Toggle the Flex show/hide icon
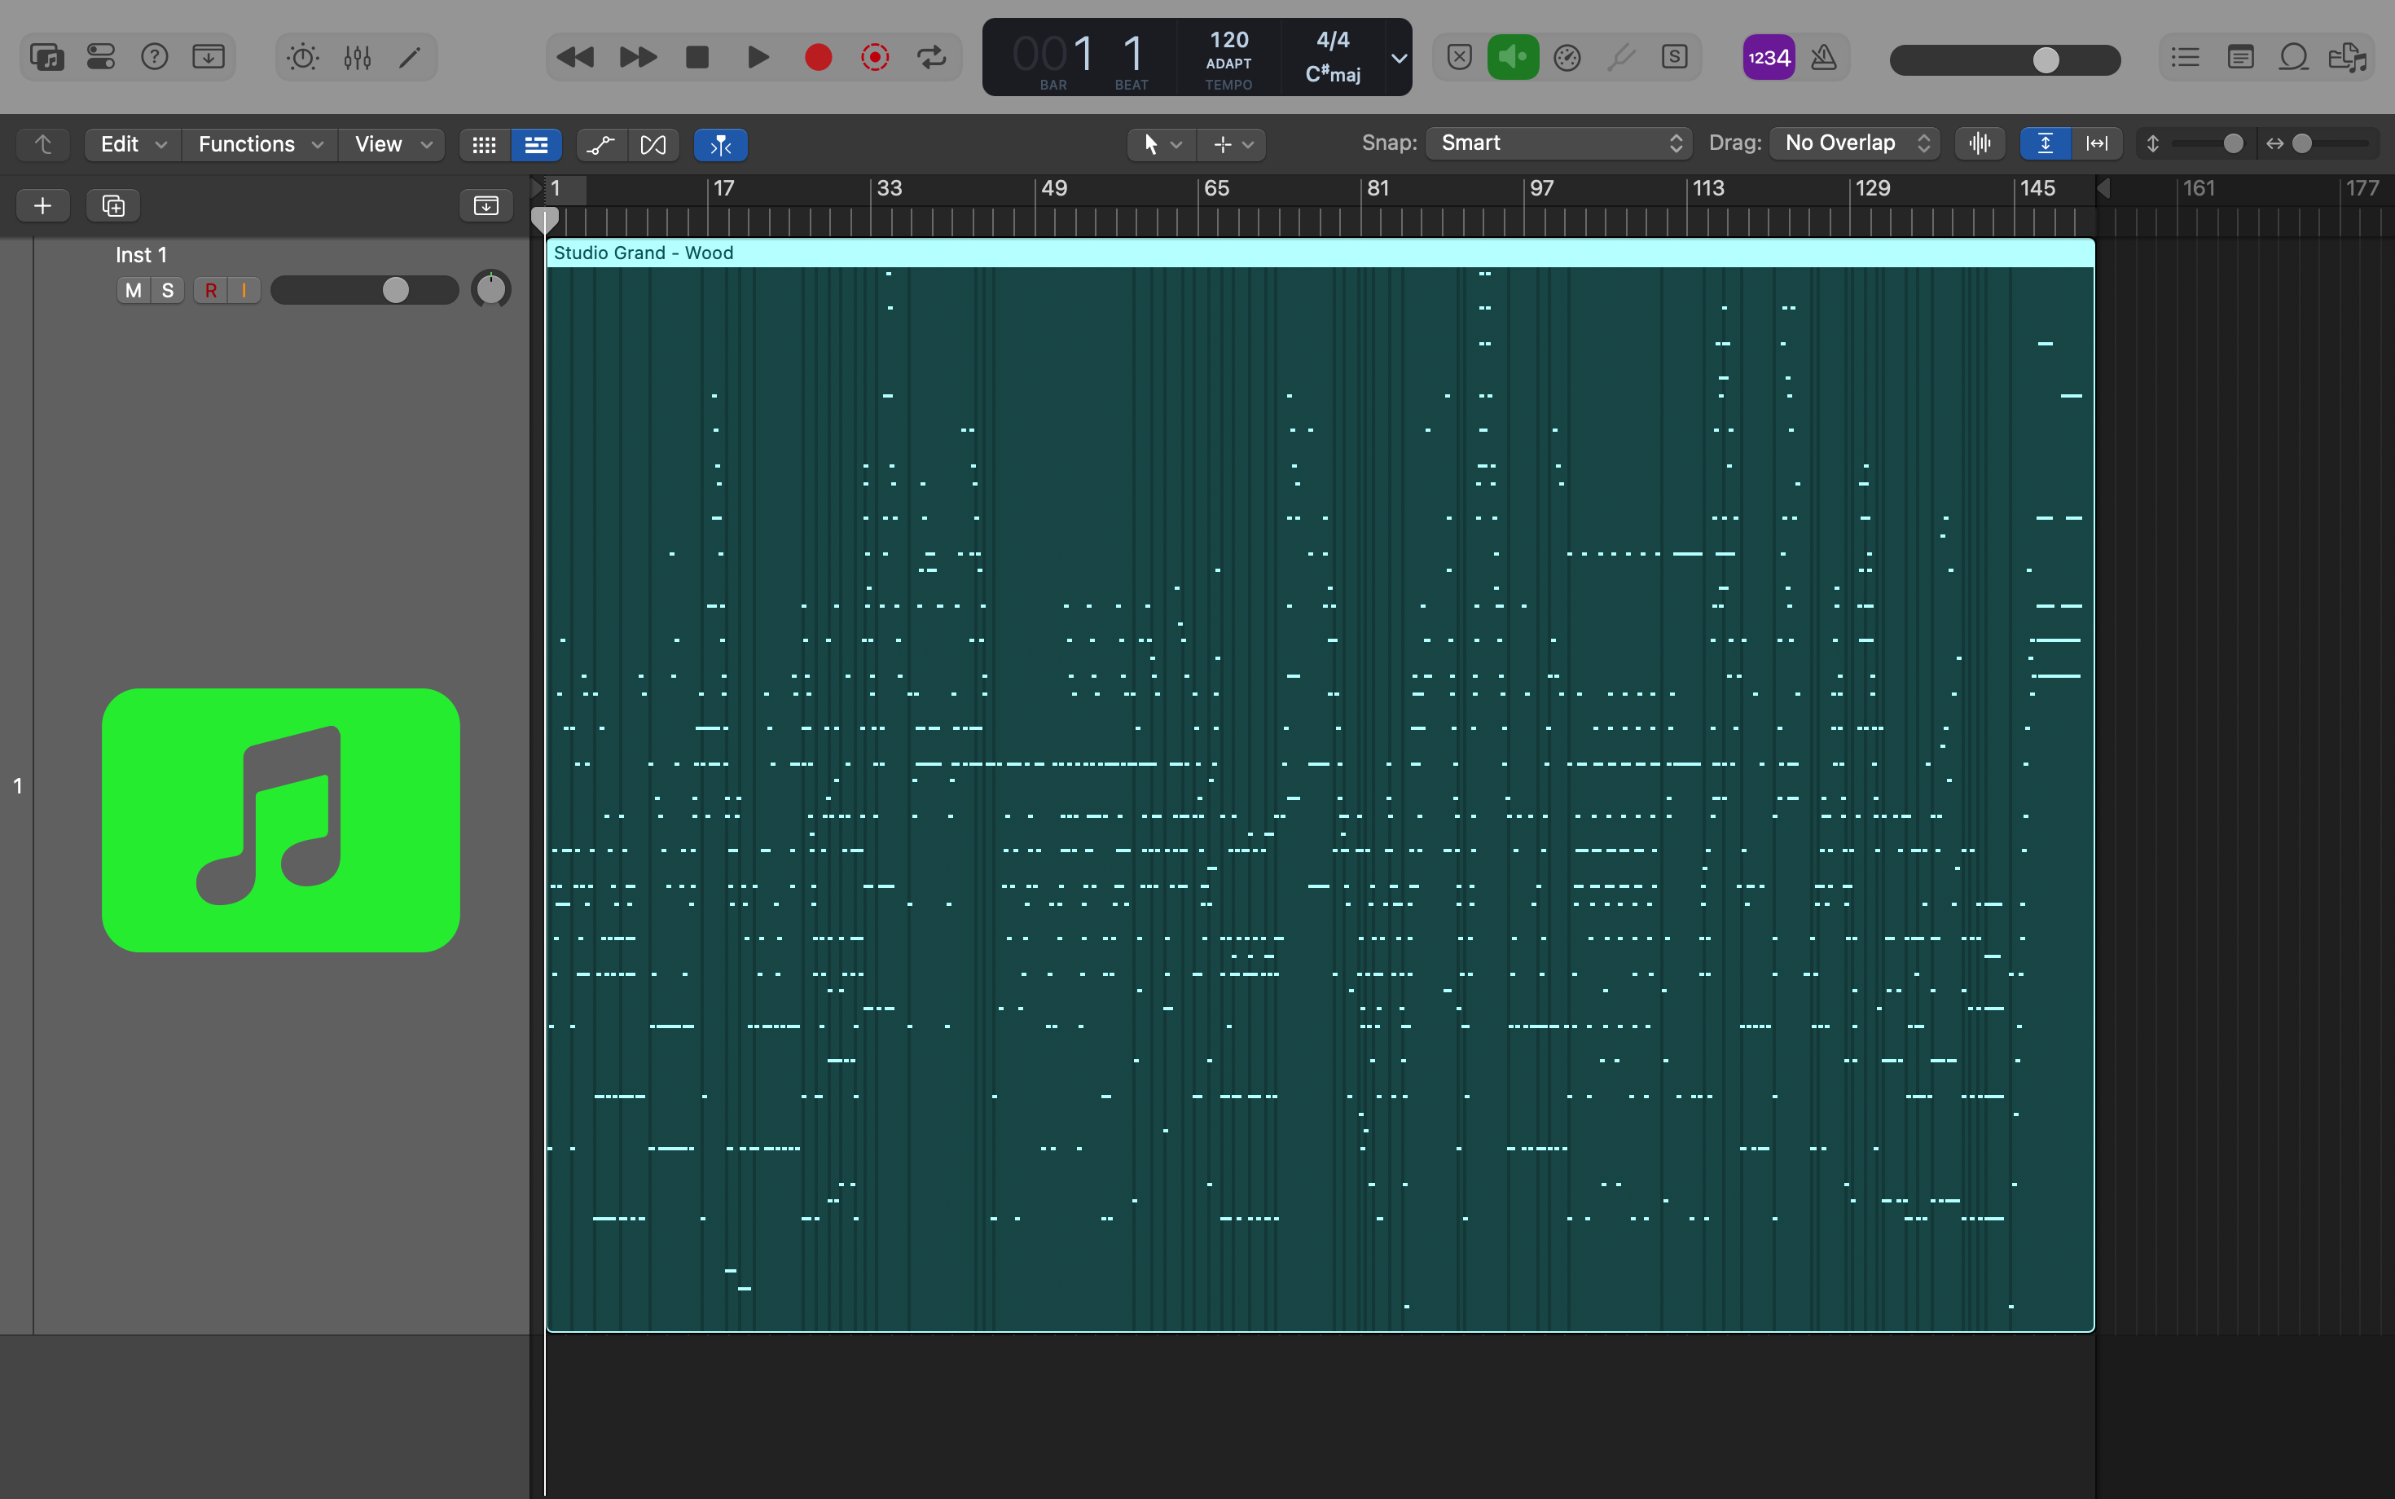This screenshot has height=1499, width=2395. 653,145
